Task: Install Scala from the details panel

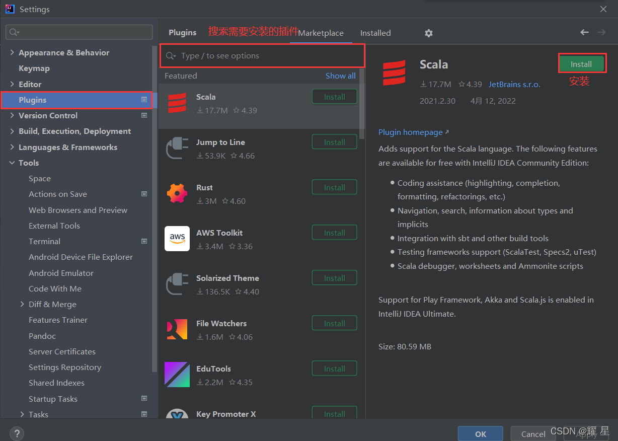Action: click(x=581, y=64)
